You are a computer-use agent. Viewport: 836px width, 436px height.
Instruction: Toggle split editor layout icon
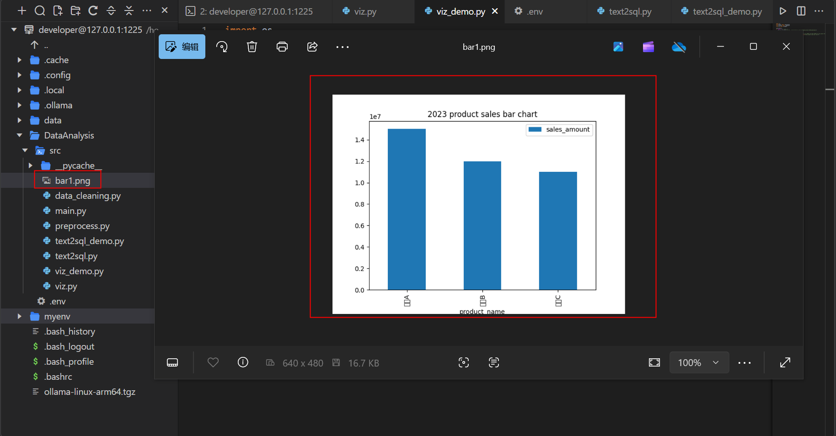(801, 11)
